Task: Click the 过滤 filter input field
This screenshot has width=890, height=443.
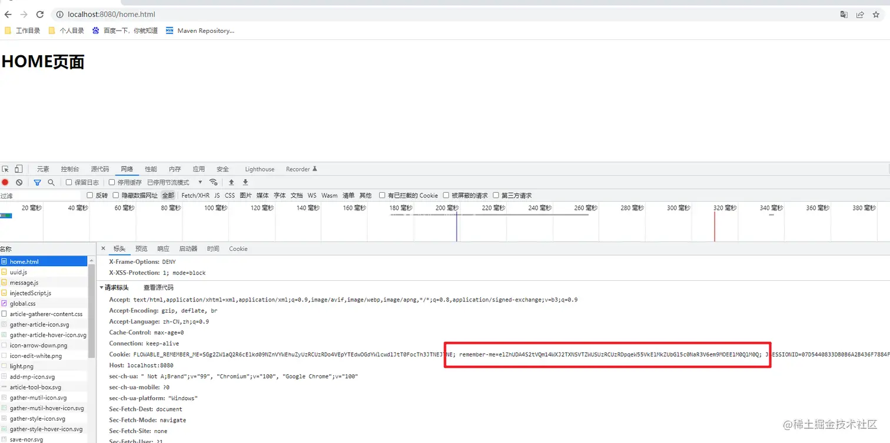Action: pyautogui.click(x=40, y=196)
